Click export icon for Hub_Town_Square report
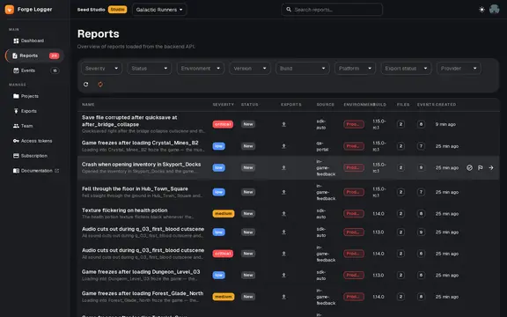 [283, 192]
